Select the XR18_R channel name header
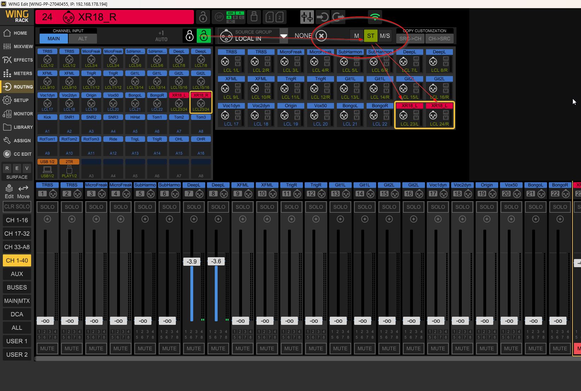The width and height of the screenshot is (581, 391). [115, 17]
